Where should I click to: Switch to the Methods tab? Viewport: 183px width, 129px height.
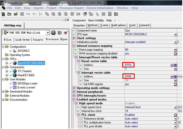point(93,25)
